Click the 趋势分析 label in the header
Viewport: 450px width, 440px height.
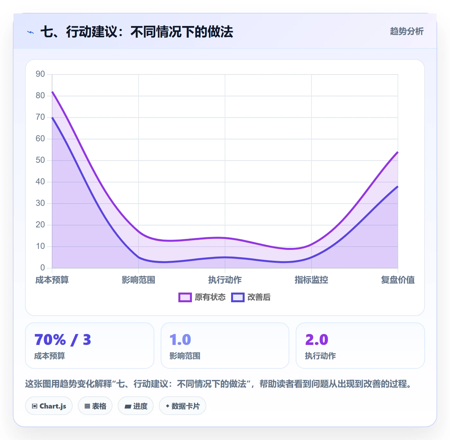[407, 31]
